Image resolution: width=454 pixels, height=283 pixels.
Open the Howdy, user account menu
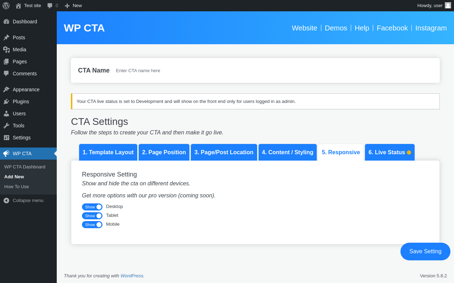(430, 6)
